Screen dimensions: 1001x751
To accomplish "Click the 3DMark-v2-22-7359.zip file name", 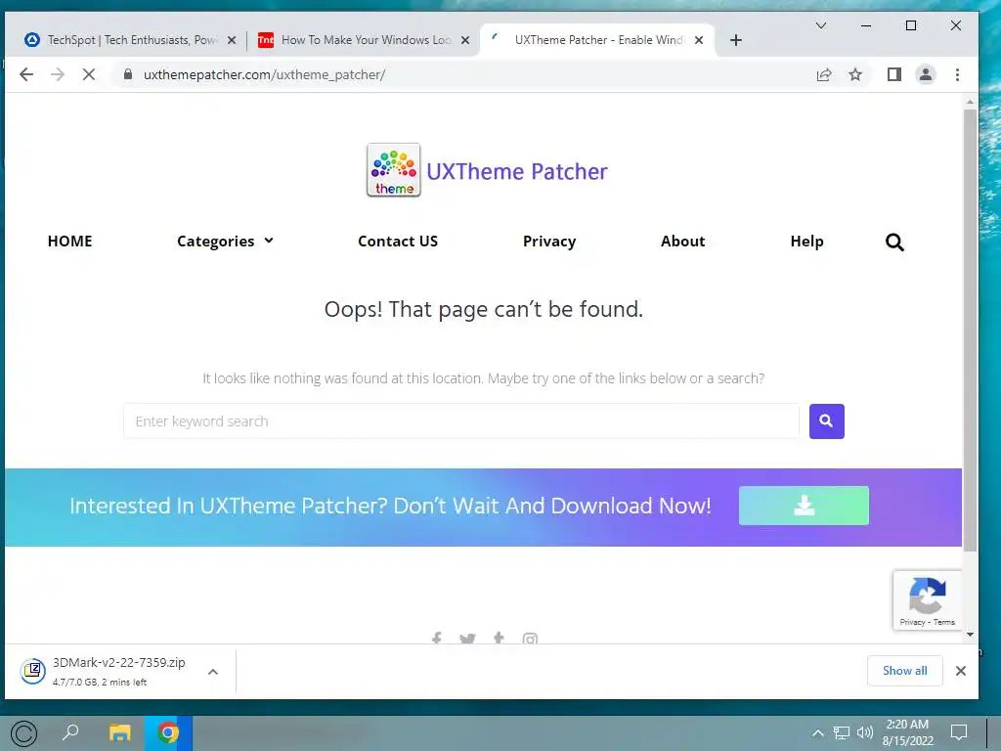I will [118, 663].
